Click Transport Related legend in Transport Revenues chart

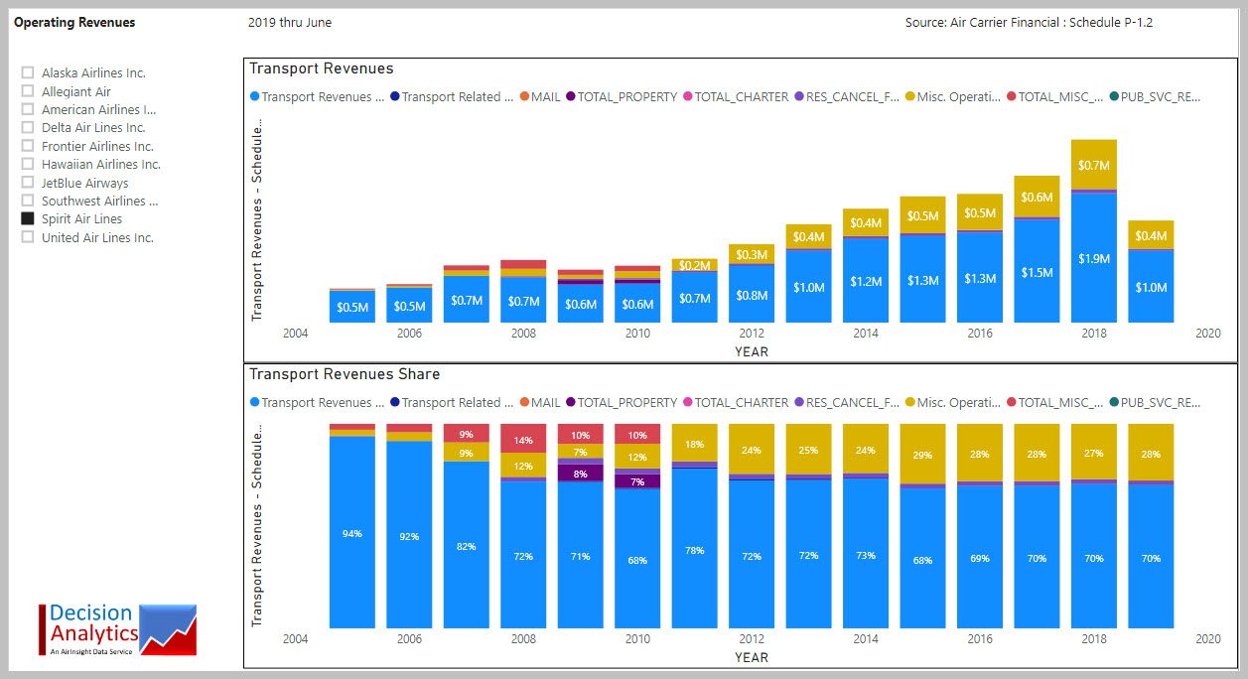[451, 97]
